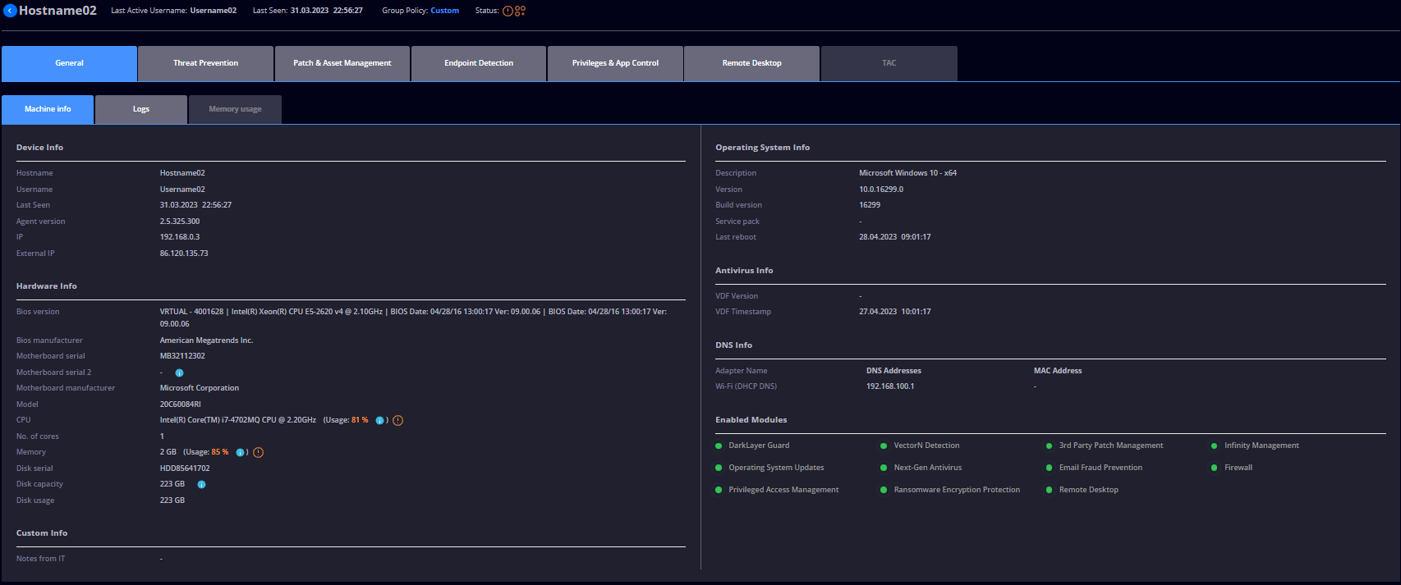Switch to the Threat Prevention tab
Screen dimensions: 1401x585
(x=205, y=63)
